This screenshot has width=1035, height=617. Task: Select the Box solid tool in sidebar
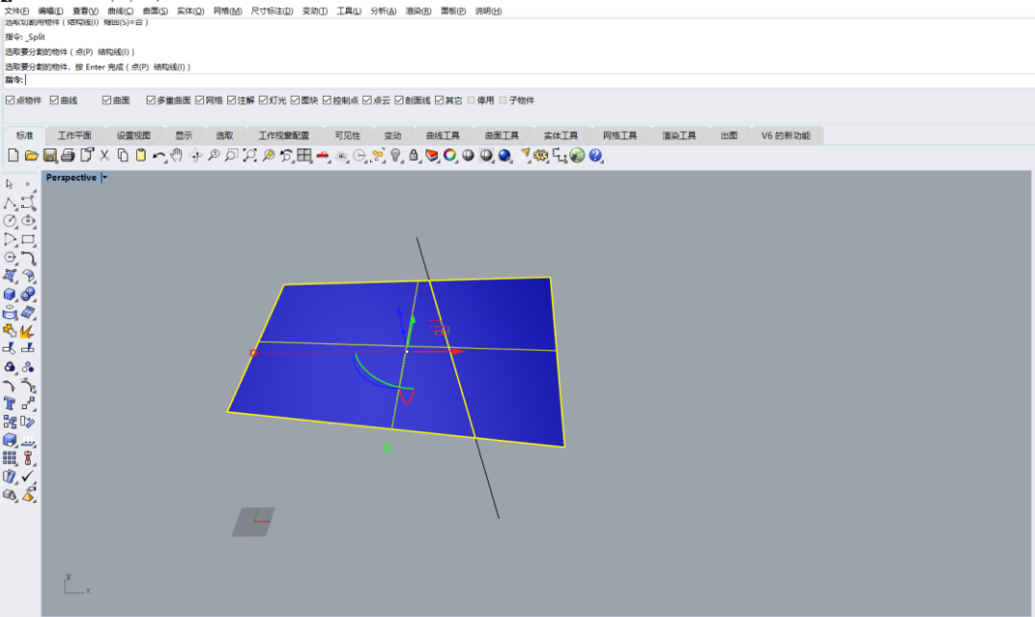coord(11,294)
